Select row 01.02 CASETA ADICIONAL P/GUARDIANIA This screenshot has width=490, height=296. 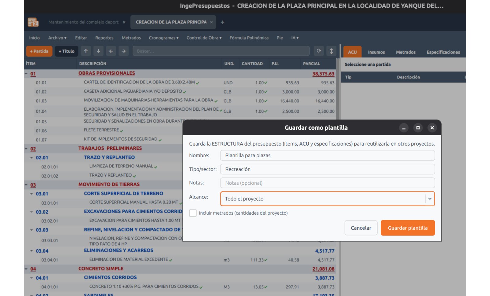(x=180, y=92)
